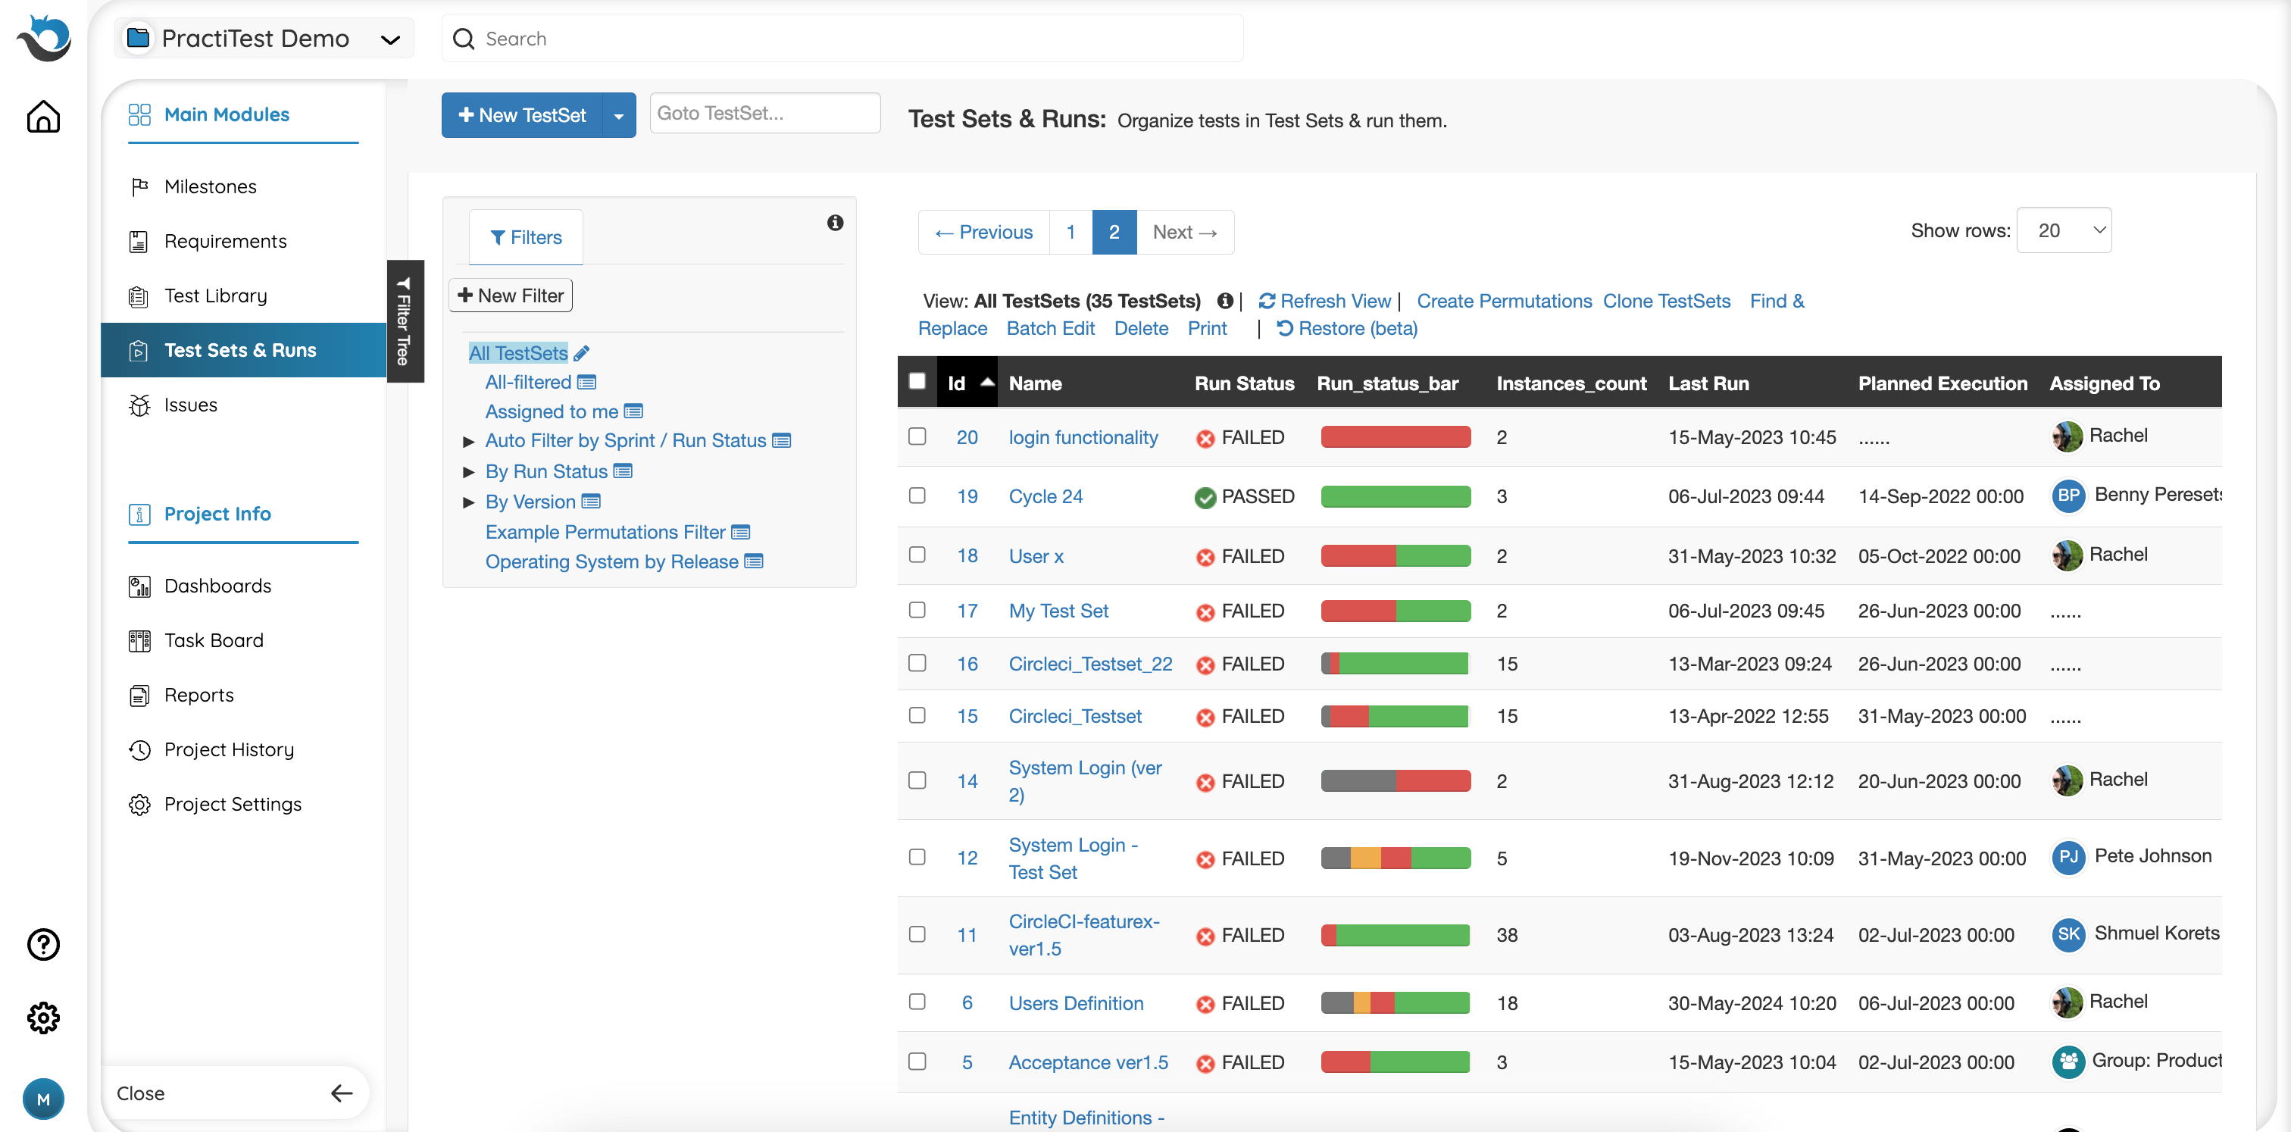Viewport: 2291px width, 1132px height.
Task: Open Milestones module
Action: pos(210,186)
